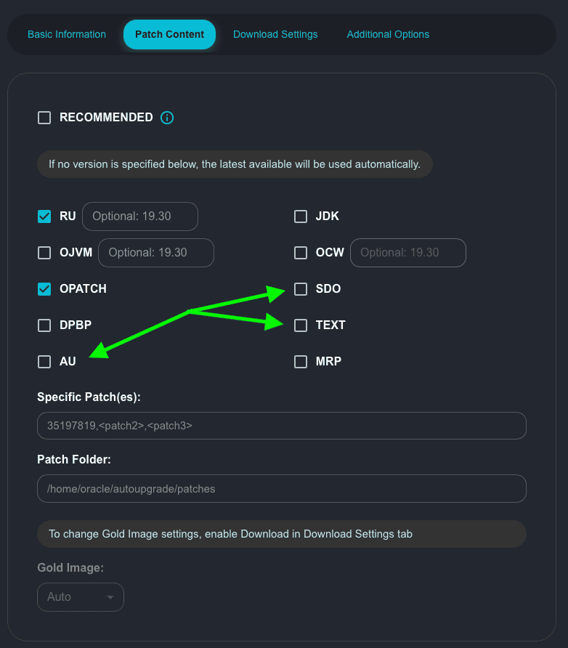Click the Specific Patch(es) input box
Viewport: 568px width, 648px height.
coord(281,426)
